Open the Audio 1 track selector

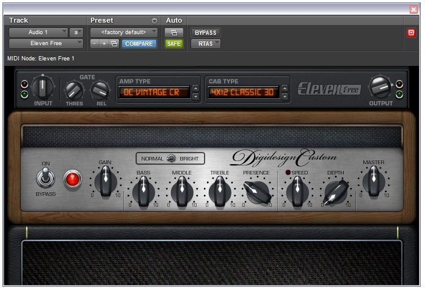click(38, 32)
